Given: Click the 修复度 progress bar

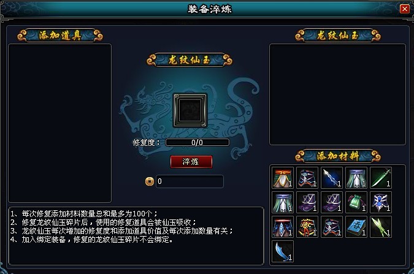Looking at the screenshot, I should pos(197,143).
